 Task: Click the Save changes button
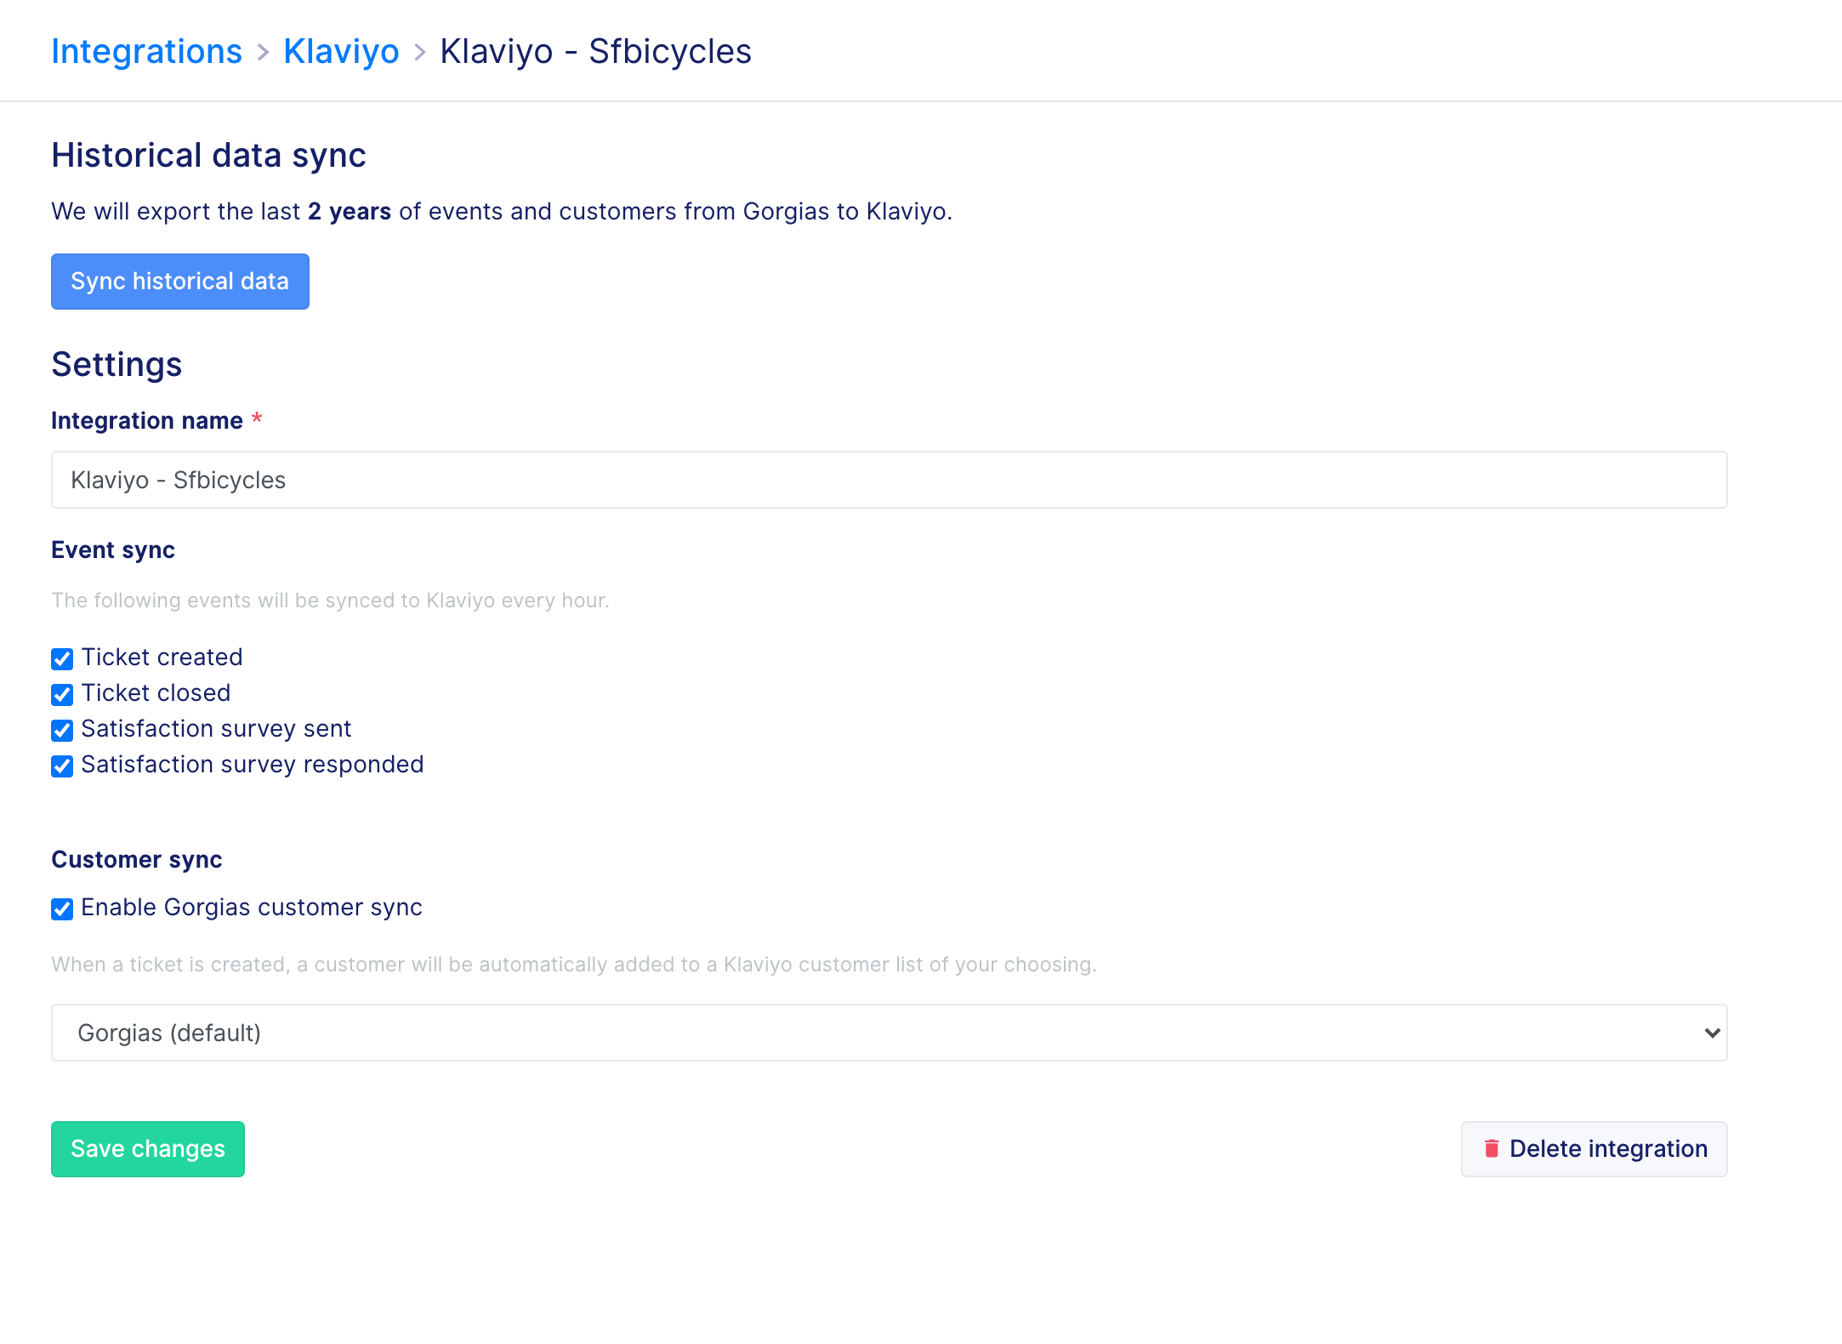coord(148,1149)
